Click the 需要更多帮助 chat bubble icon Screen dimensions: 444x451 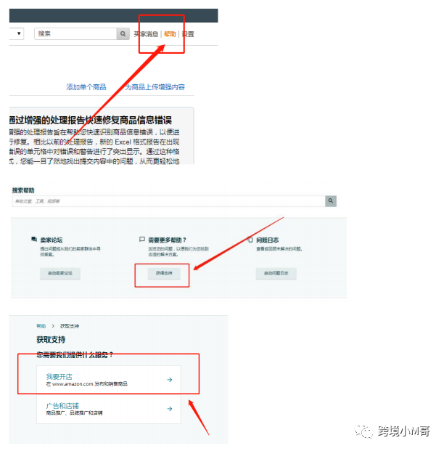click(142, 240)
